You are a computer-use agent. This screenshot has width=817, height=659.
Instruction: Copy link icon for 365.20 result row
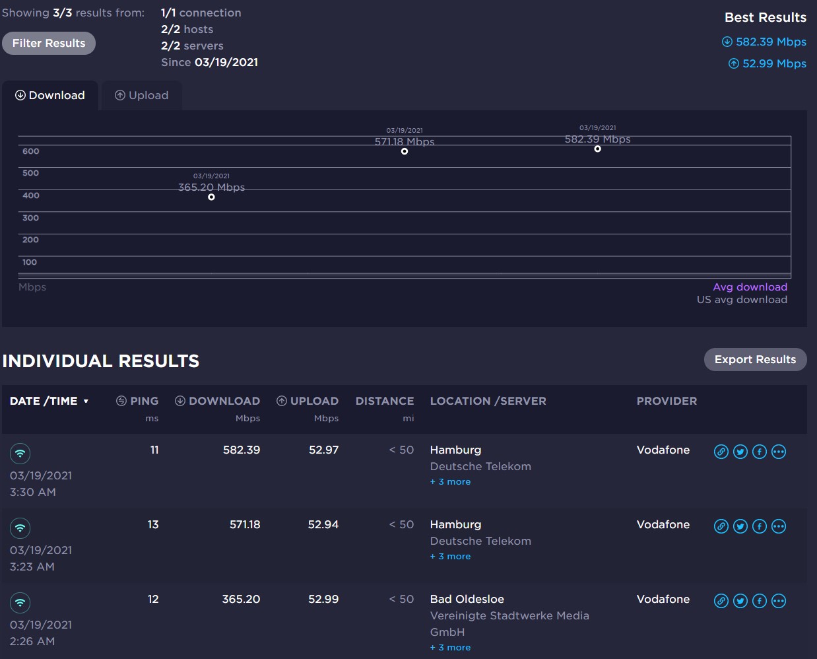click(x=721, y=601)
